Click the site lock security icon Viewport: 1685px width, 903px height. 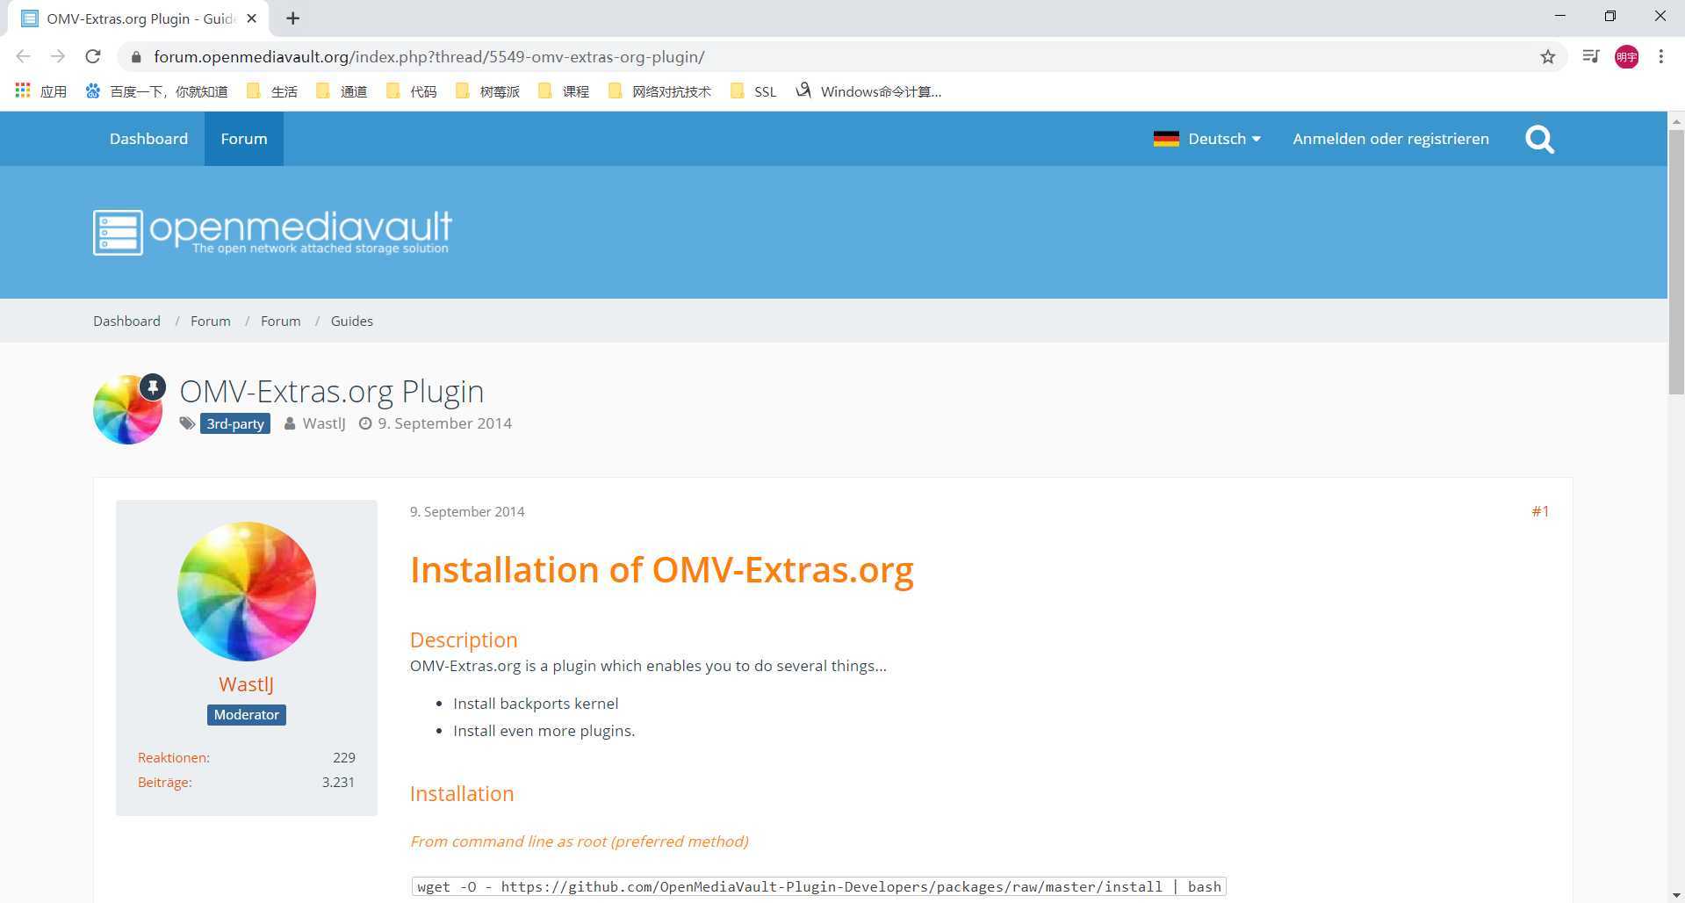tap(135, 57)
